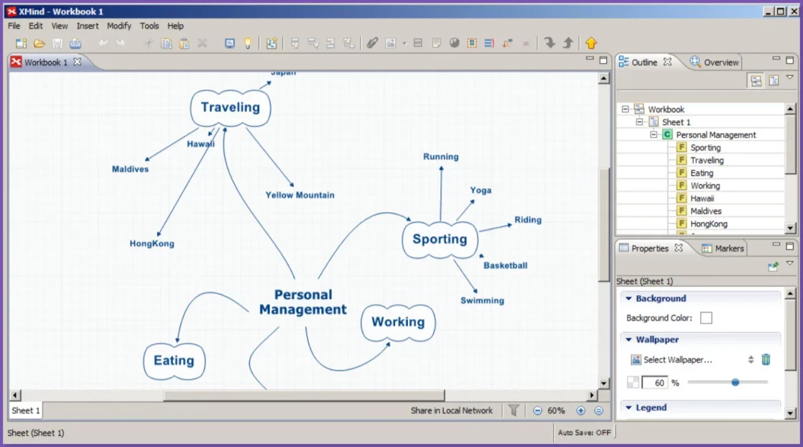Add a boundary around the selected topic
This screenshot has width=803, height=447.
472,43
